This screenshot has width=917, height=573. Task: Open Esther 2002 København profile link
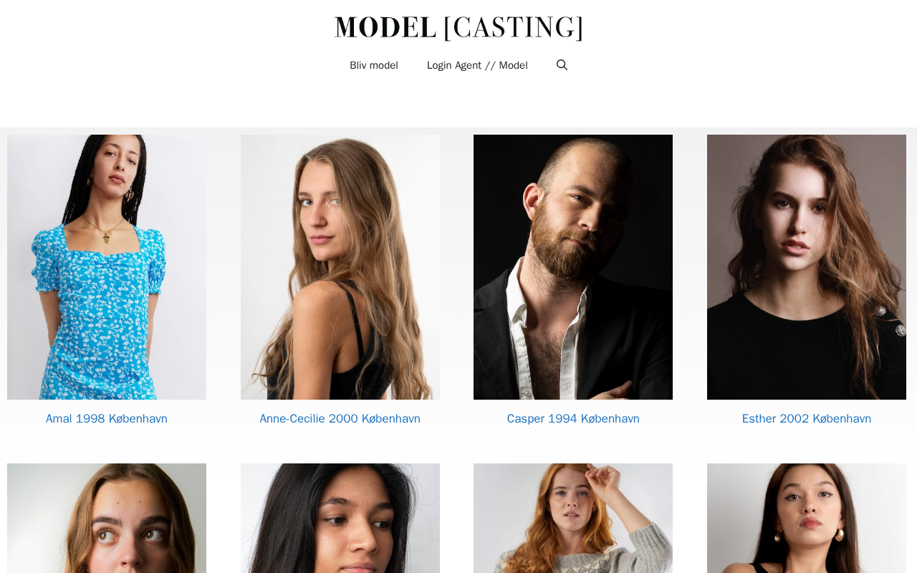pos(807,418)
